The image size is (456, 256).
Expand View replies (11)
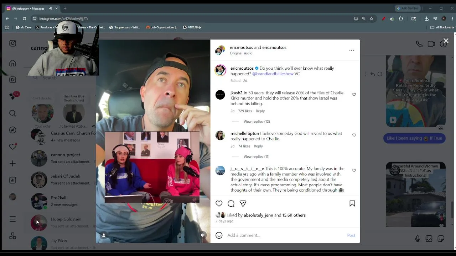click(256, 157)
